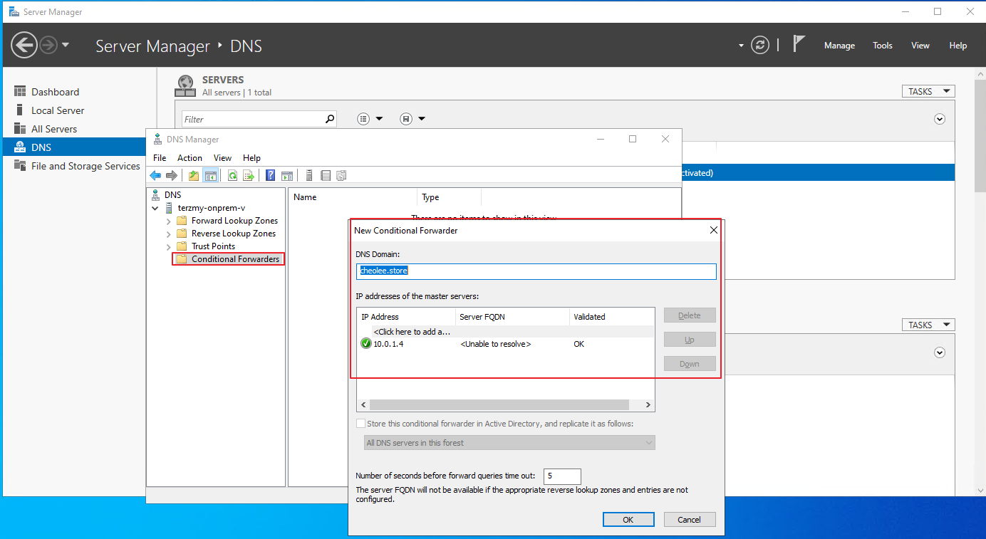
Task: Click the Up One Level folder icon
Action: [x=194, y=175]
